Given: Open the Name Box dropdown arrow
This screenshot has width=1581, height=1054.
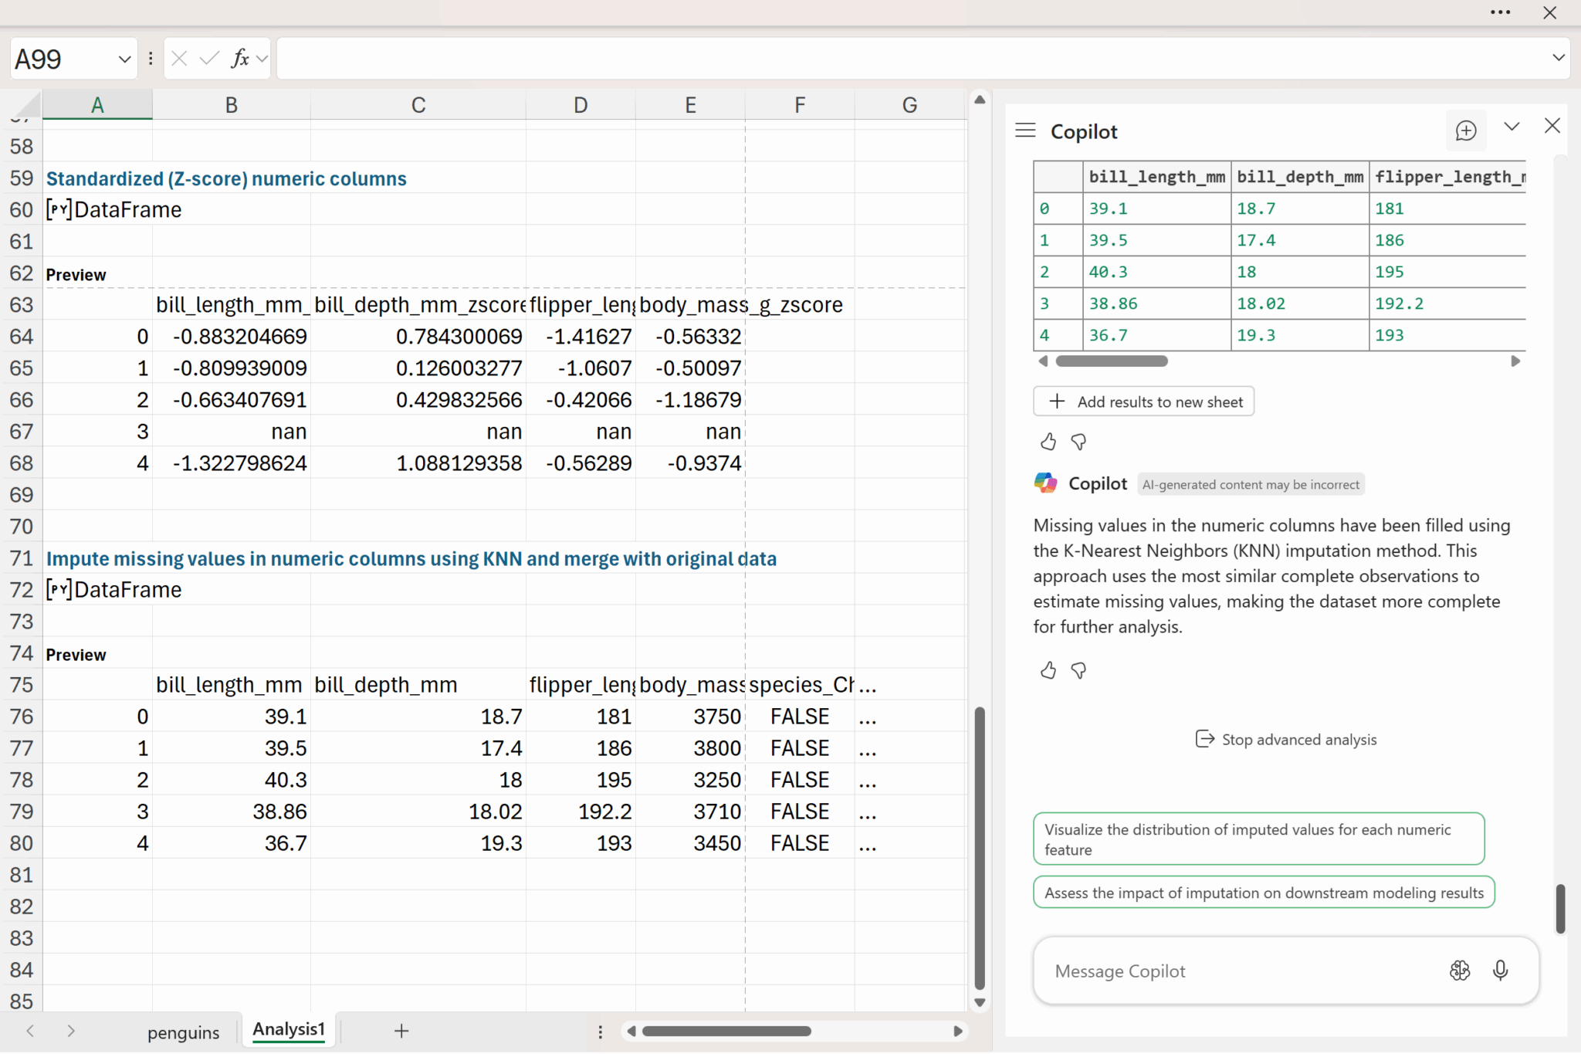Looking at the screenshot, I should [x=124, y=59].
